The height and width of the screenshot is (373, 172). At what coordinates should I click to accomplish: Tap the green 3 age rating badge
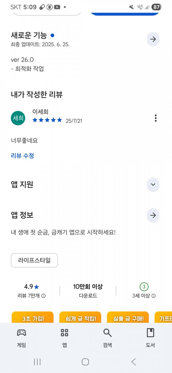pos(144,286)
